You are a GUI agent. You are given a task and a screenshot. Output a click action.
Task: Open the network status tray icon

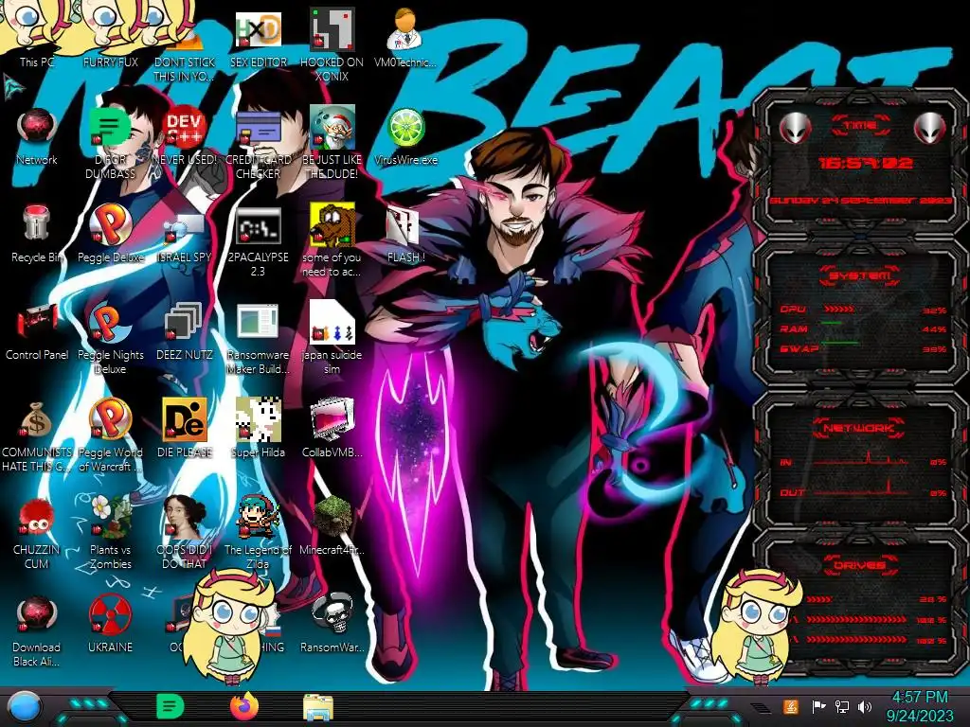[x=841, y=706]
